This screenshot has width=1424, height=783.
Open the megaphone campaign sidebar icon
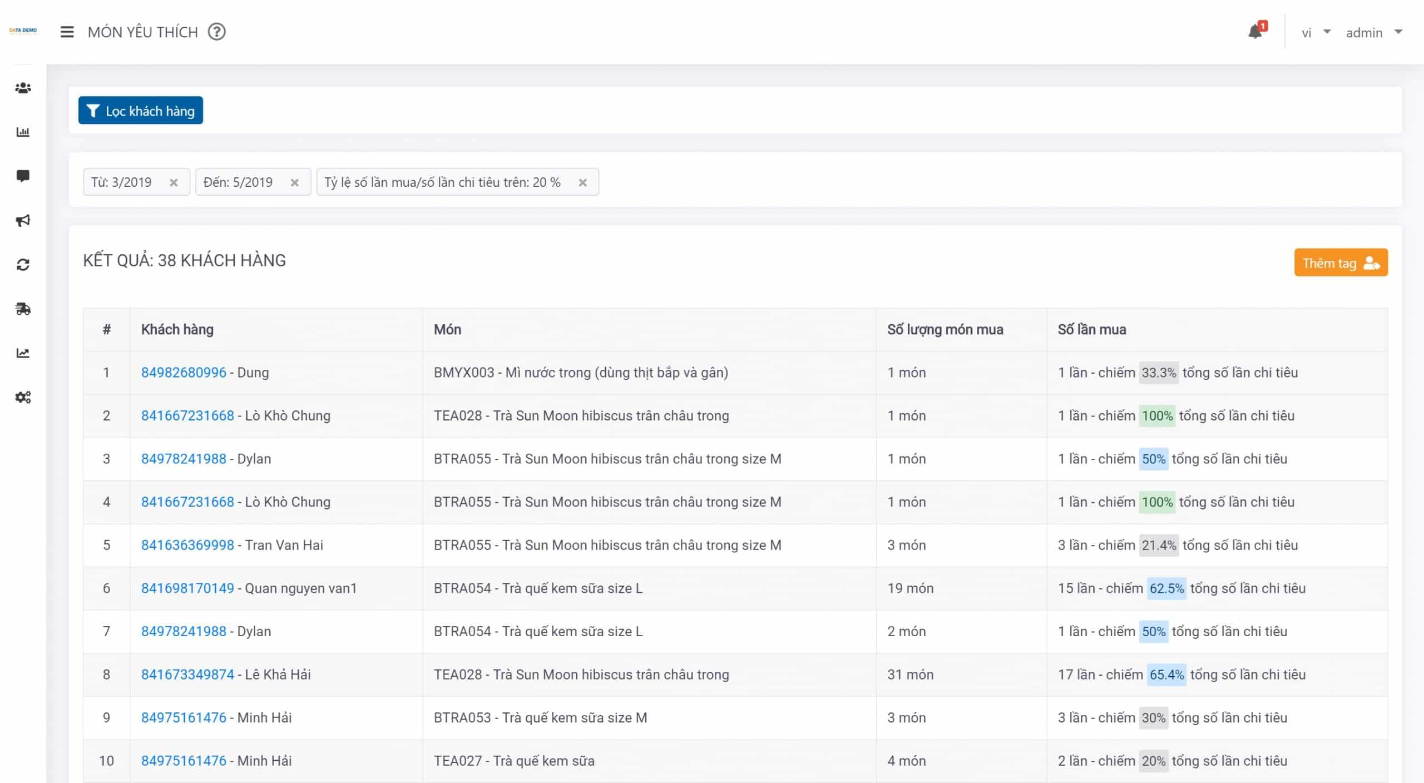(23, 221)
